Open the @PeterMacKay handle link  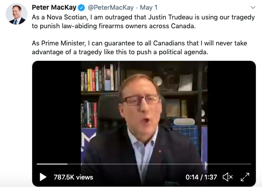111,7
